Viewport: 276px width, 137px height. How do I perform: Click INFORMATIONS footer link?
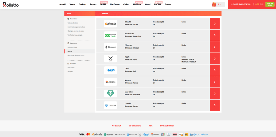pyautogui.click(x=135, y=126)
